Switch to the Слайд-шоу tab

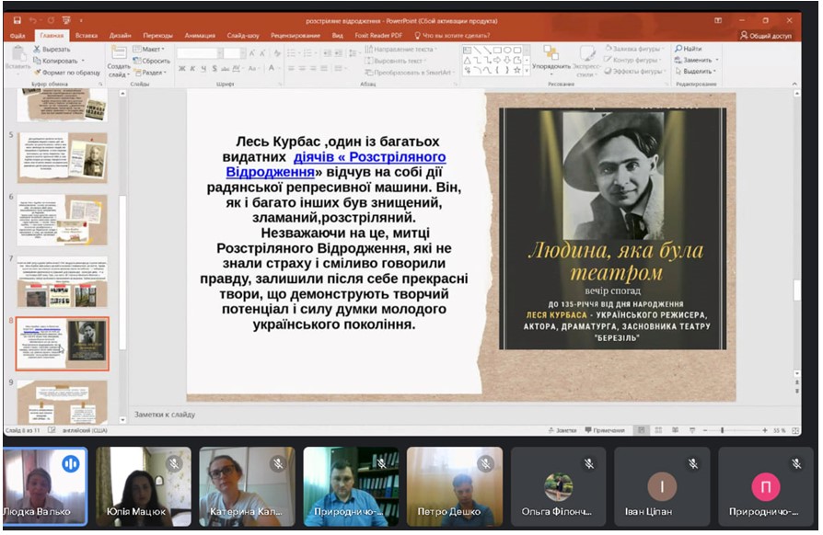pyautogui.click(x=243, y=36)
